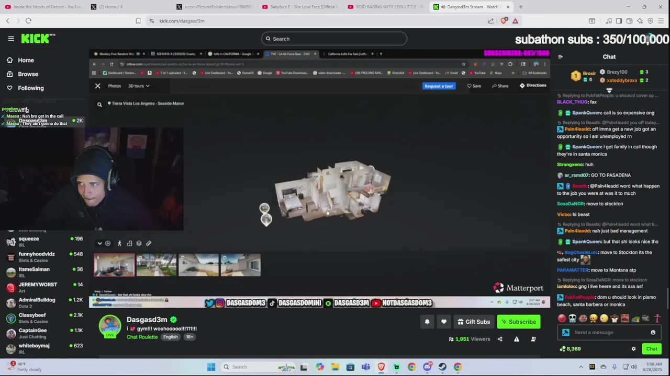
Task: Reload the page with refresh icon
Action: tap(28, 21)
